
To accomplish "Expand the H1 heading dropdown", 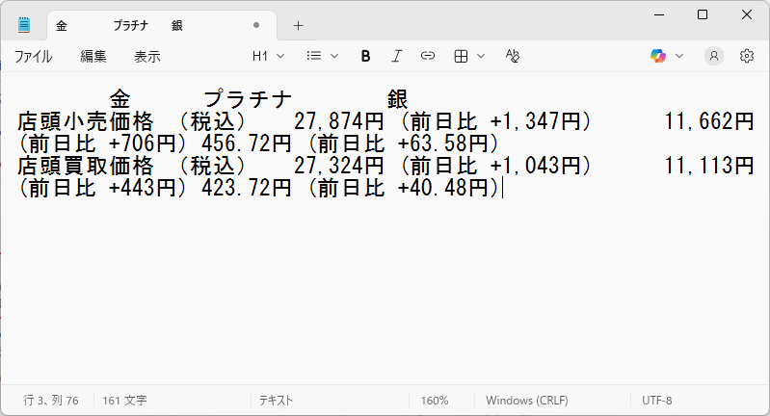I will [x=268, y=56].
